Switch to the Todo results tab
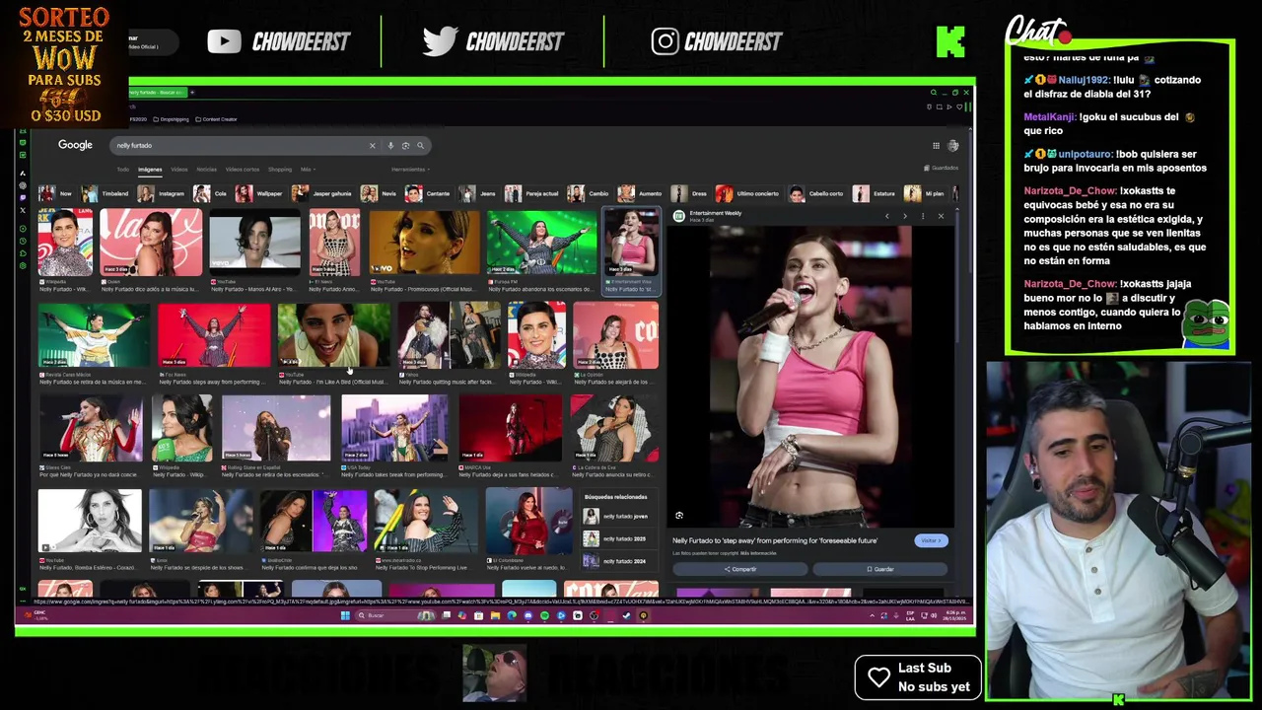1262x710 pixels. click(x=123, y=170)
